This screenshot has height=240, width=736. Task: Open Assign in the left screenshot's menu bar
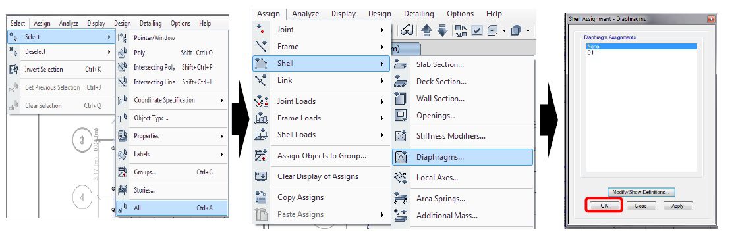[42, 23]
